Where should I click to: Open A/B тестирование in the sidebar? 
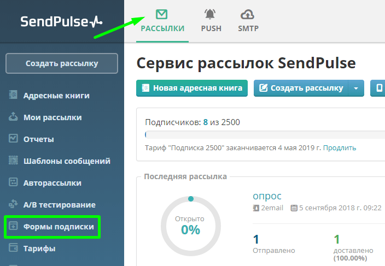point(60,205)
